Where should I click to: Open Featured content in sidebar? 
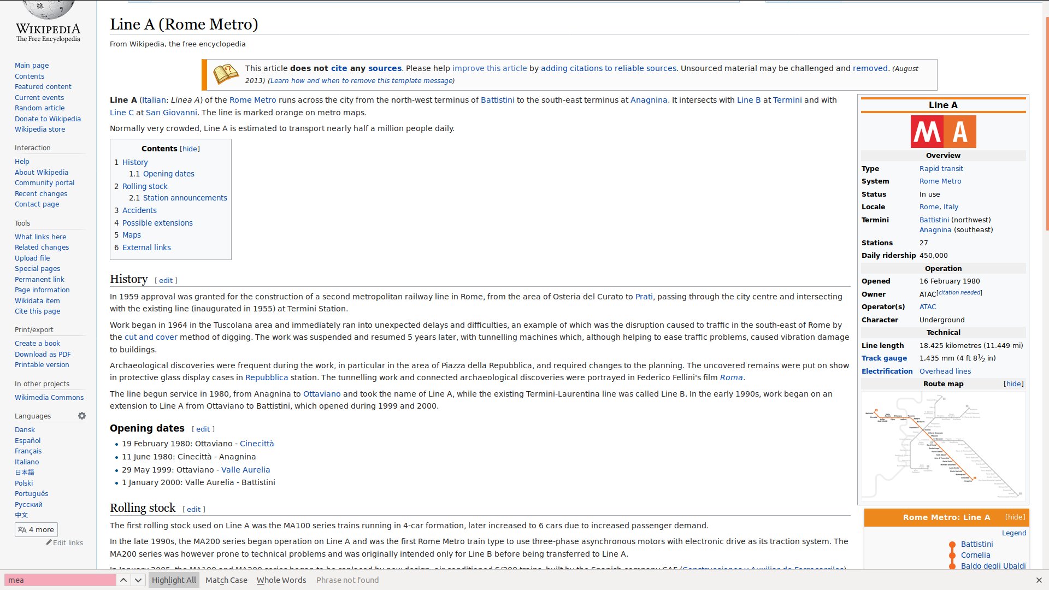pos(43,87)
